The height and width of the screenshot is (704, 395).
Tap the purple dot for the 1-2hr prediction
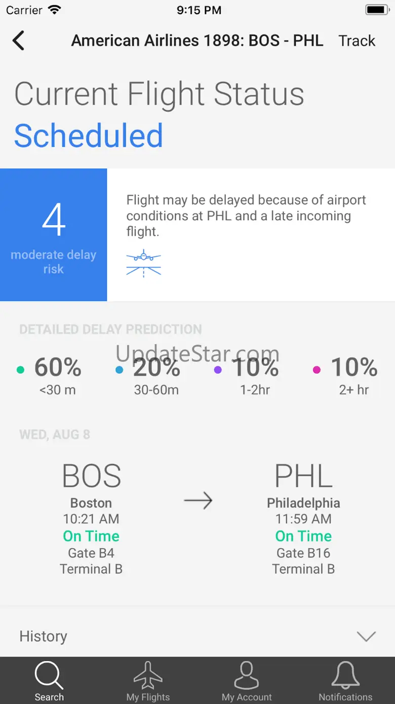[218, 370]
